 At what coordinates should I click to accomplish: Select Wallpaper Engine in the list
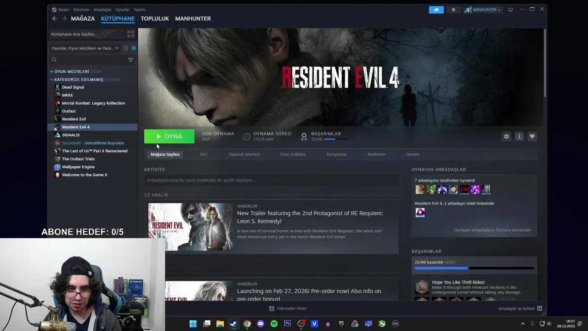[x=93, y=167]
